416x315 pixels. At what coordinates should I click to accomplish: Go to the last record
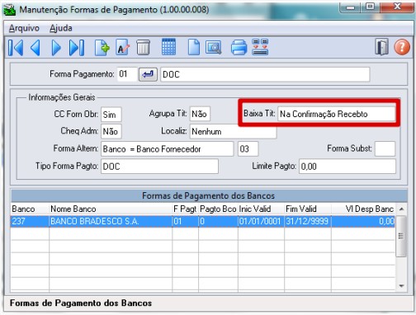(77, 48)
